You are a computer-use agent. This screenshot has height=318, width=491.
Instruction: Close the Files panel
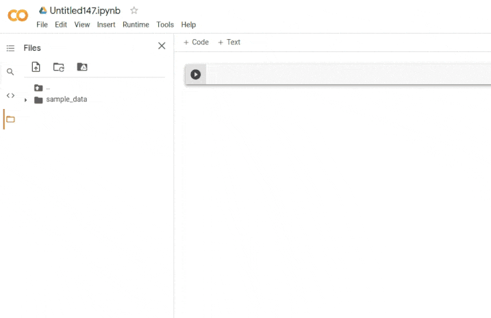(x=162, y=46)
